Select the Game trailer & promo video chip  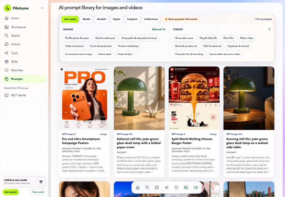(x=225, y=54)
